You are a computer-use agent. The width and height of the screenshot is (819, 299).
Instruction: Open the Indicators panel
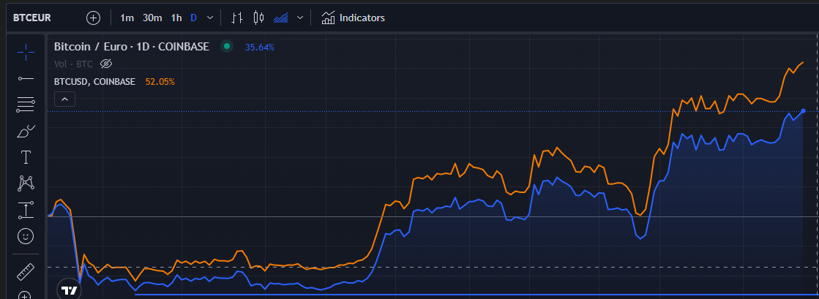click(353, 18)
